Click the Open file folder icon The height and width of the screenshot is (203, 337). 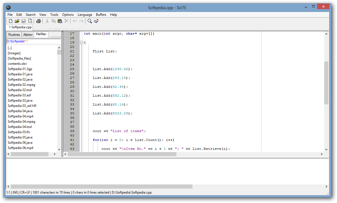[x=17, y=21]
